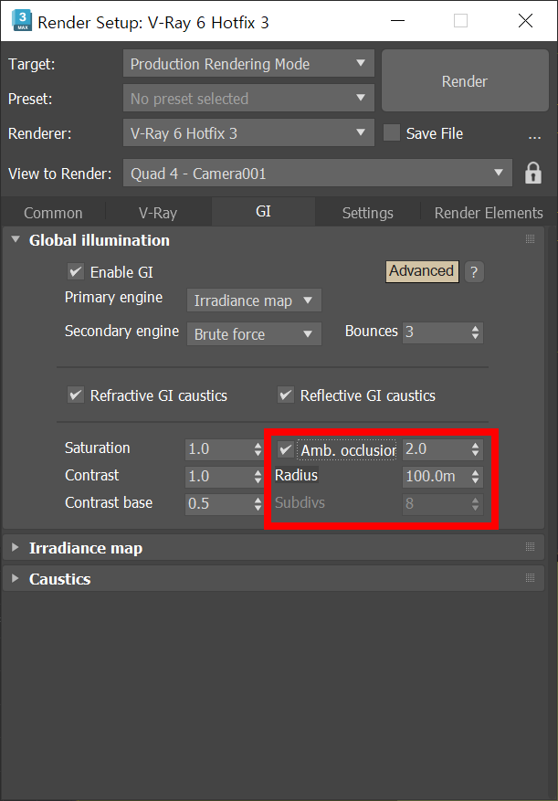558x801 pixels.
Task: Click the Irradiance map rollout grip icon
Action: (x=530, y=547)
